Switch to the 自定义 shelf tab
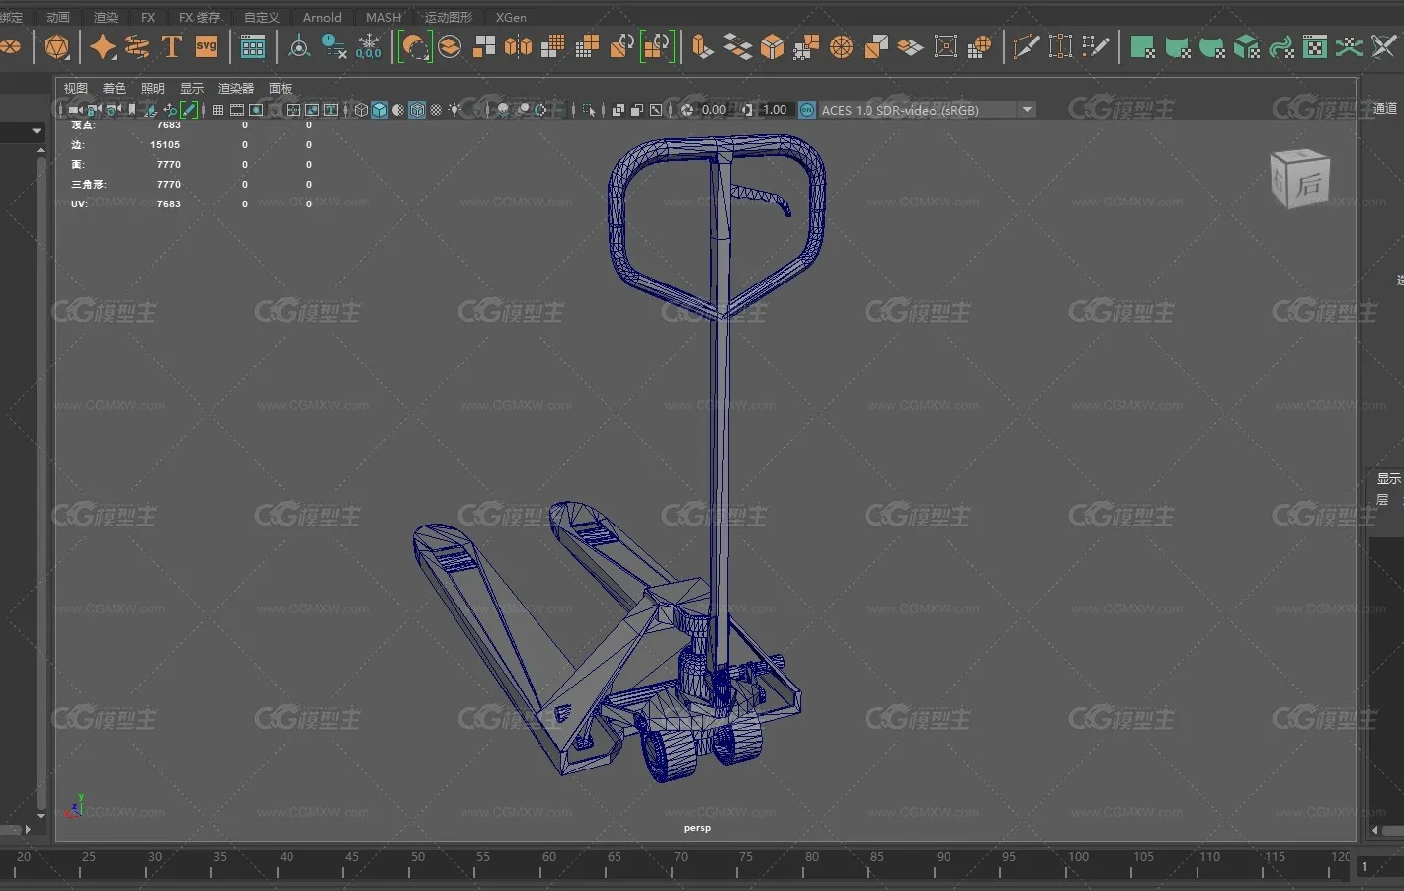The width and height of the screenshot is (1404, 891). (262, 17)
